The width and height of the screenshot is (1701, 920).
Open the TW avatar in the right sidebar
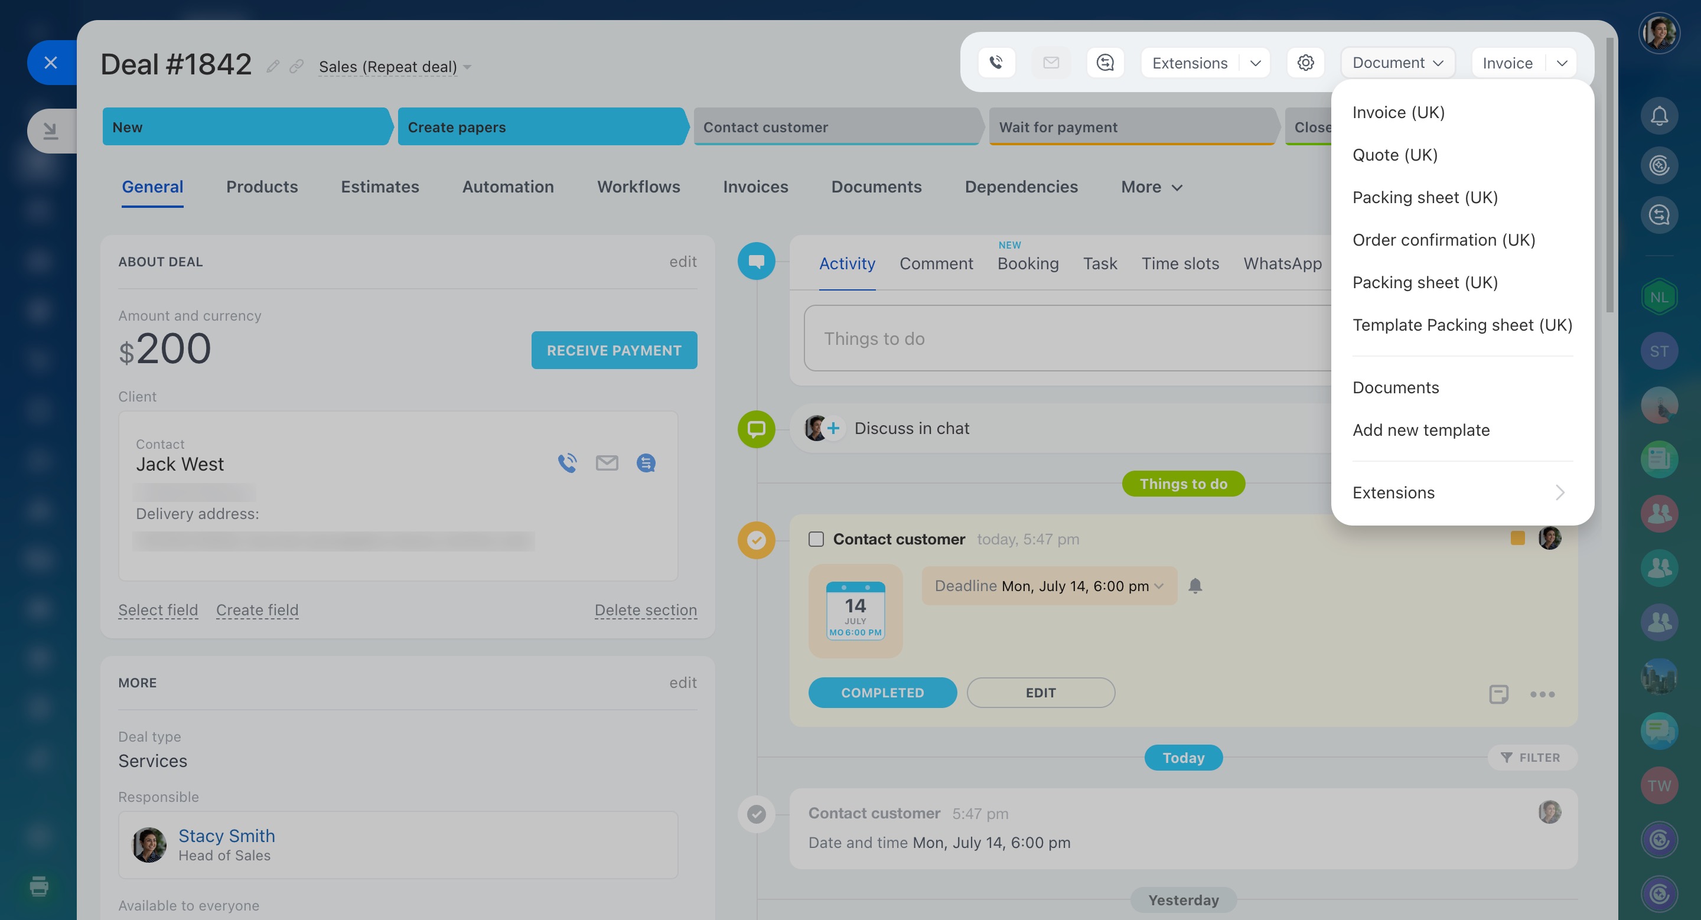(1658, 785)
